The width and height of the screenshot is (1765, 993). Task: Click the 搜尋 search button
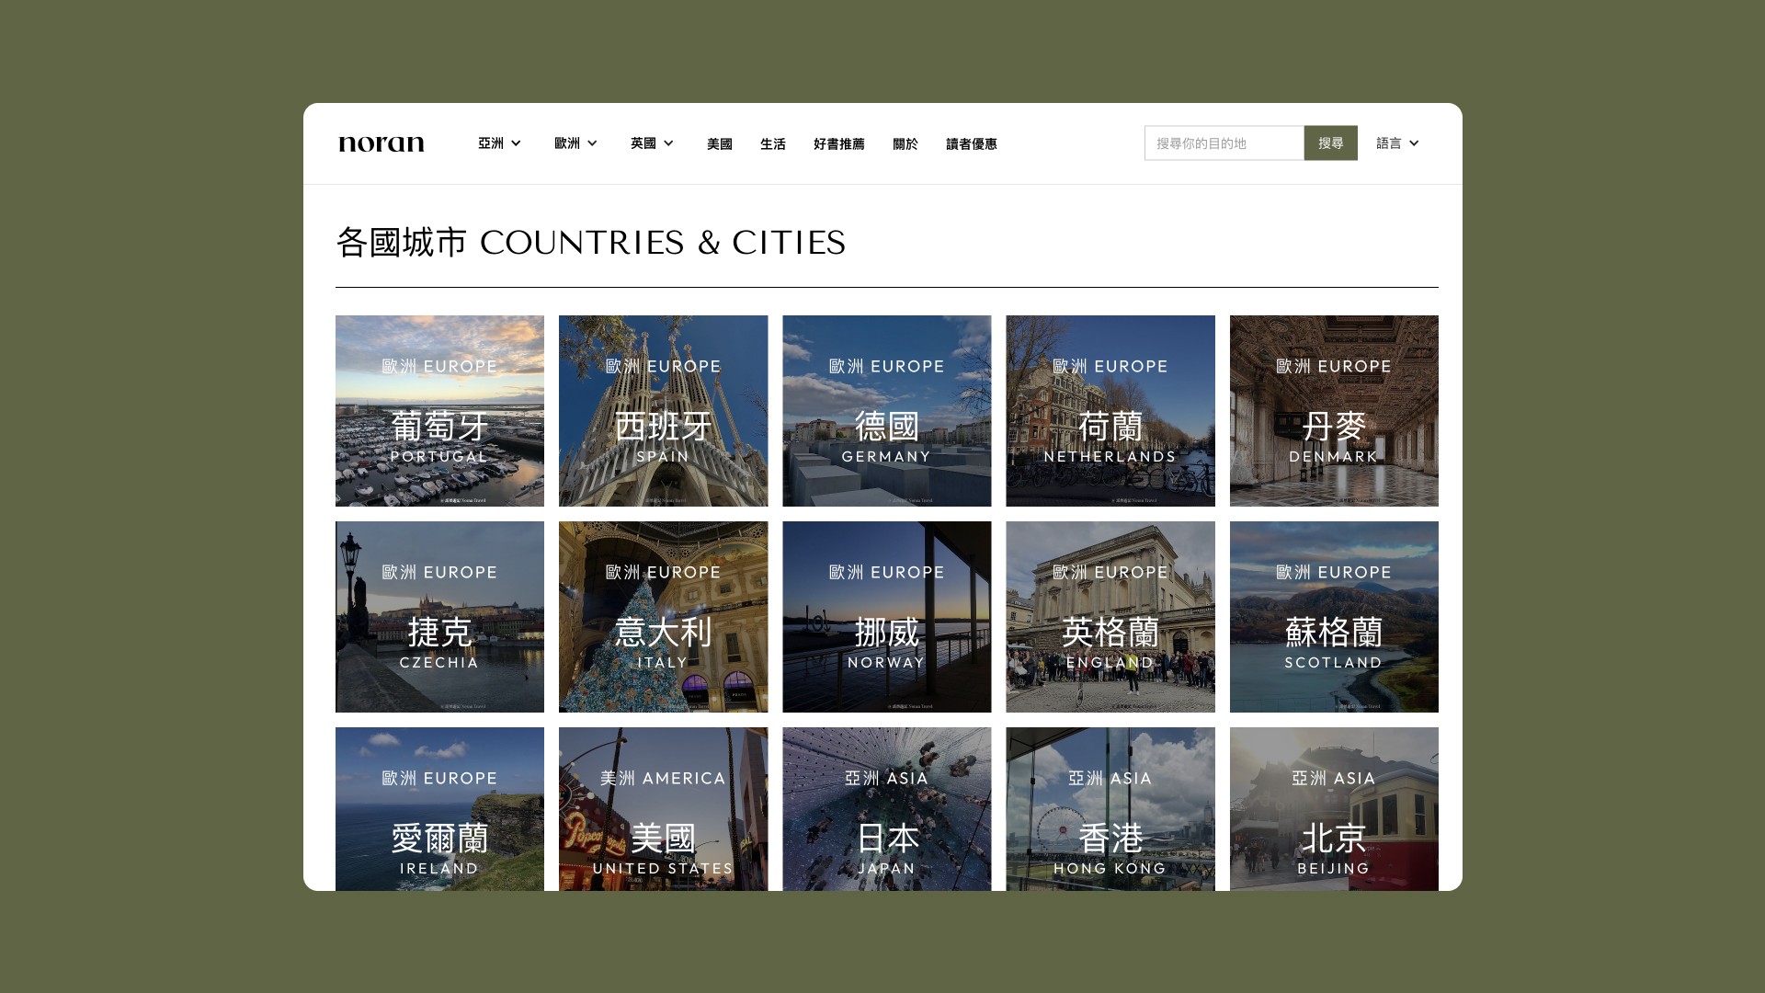pyautogui.click(x=1330, y=143)
